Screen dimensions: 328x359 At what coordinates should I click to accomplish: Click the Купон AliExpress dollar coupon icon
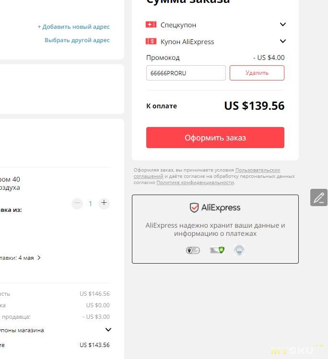coord(151,41)
